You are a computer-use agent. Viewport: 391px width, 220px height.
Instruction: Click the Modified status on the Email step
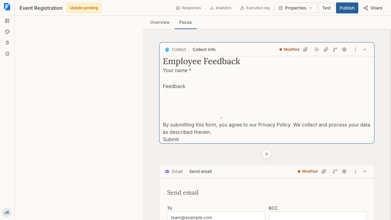(x=308, y=171)
